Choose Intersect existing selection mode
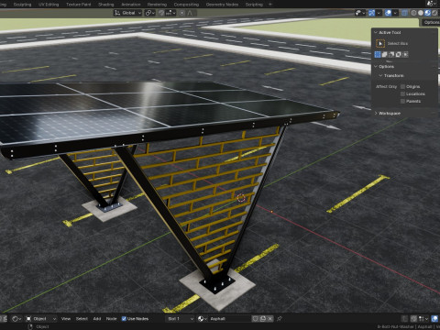The width and height of the screenshot is (440, 330). [406, 54]
